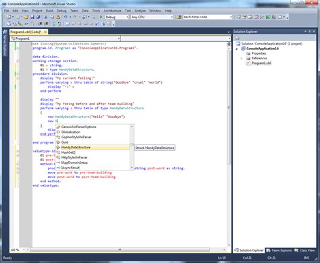
Task: Start debugging with the green play icon
Action: (x=101, y=17)
